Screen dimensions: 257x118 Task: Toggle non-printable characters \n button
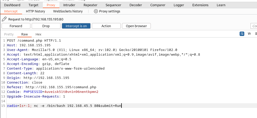pyautogui.click(x=249, y=34)
